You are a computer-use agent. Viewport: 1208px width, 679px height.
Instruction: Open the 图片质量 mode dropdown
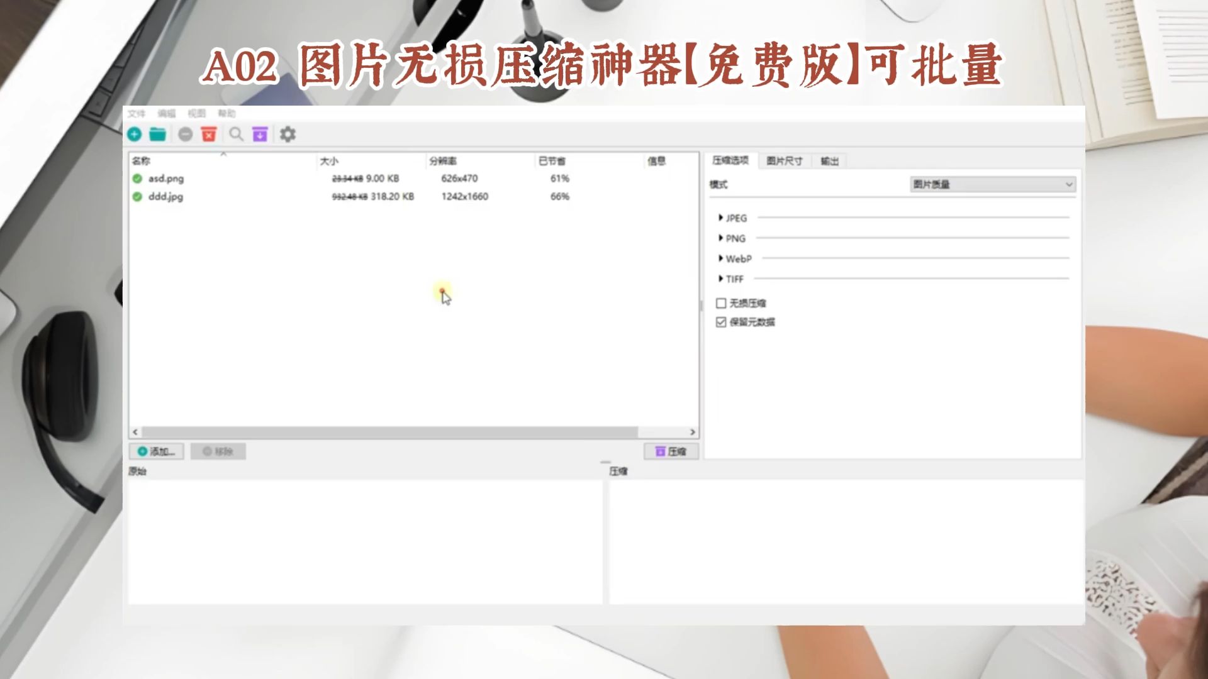coord(992,184)
